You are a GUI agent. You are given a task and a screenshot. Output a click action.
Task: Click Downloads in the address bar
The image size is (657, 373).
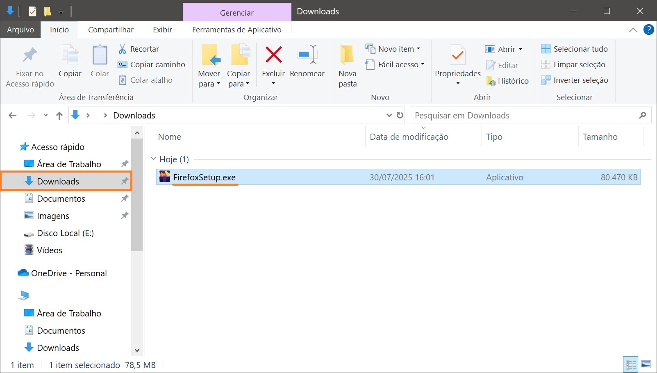pos(134,115)
